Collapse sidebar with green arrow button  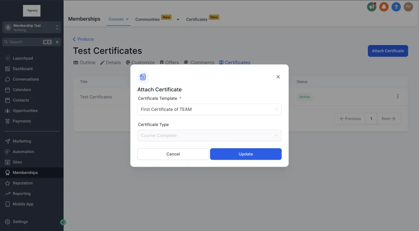(63, 222)
